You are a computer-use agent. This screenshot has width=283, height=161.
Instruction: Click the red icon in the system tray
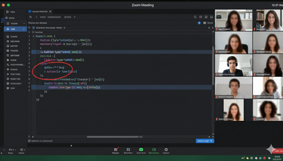(x=264, y=158)
